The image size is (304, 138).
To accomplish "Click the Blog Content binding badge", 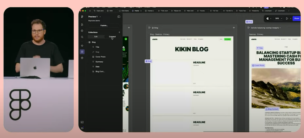I will pos(272,109).
